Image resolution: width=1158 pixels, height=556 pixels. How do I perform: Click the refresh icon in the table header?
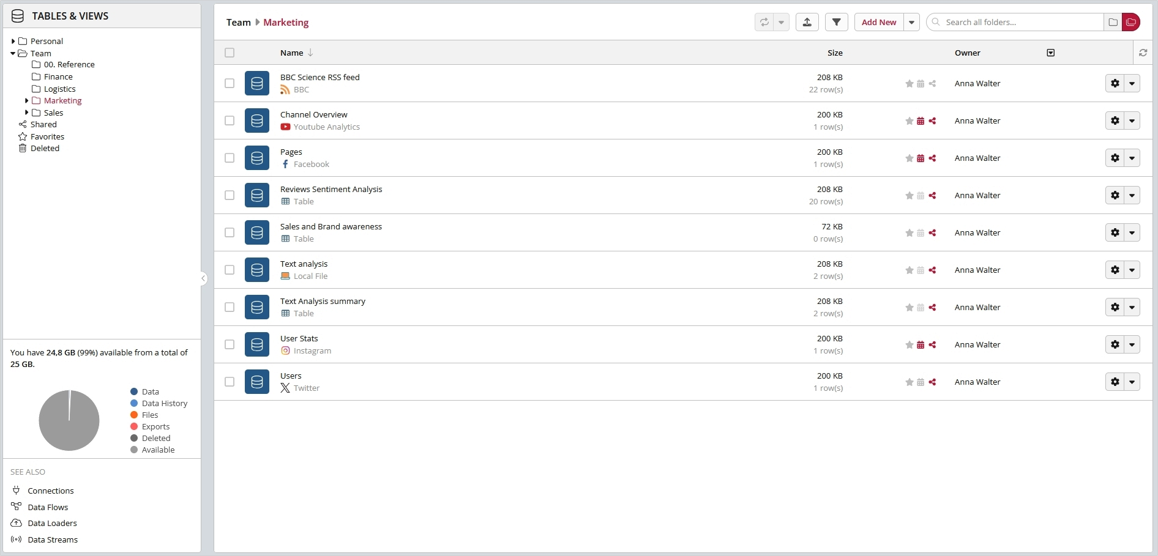1143,53
